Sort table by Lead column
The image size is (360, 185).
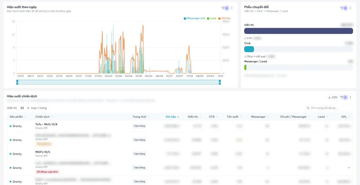tap(323, 117)
